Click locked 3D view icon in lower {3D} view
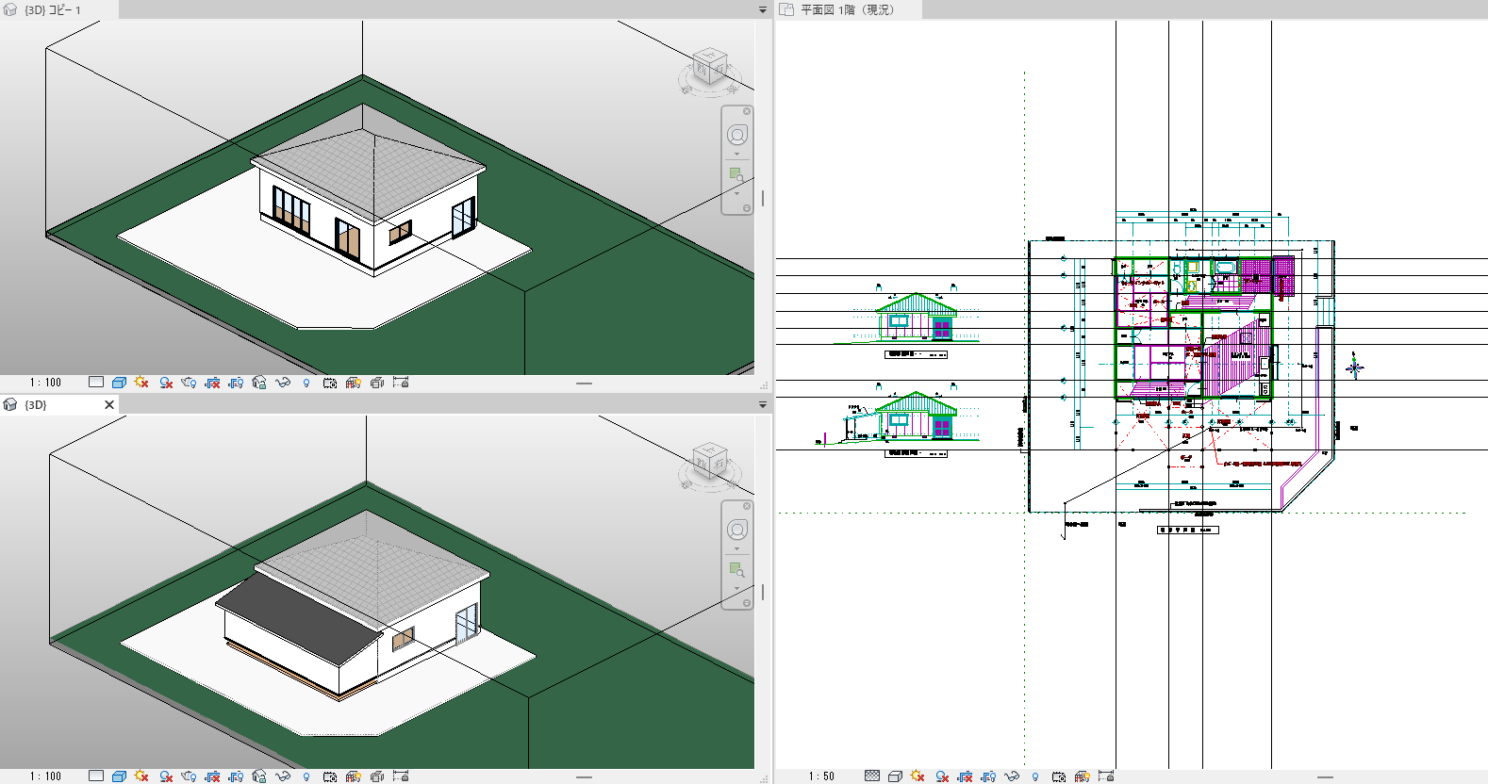This screenshot has width=1488, height=784. [x=259, y=776]
